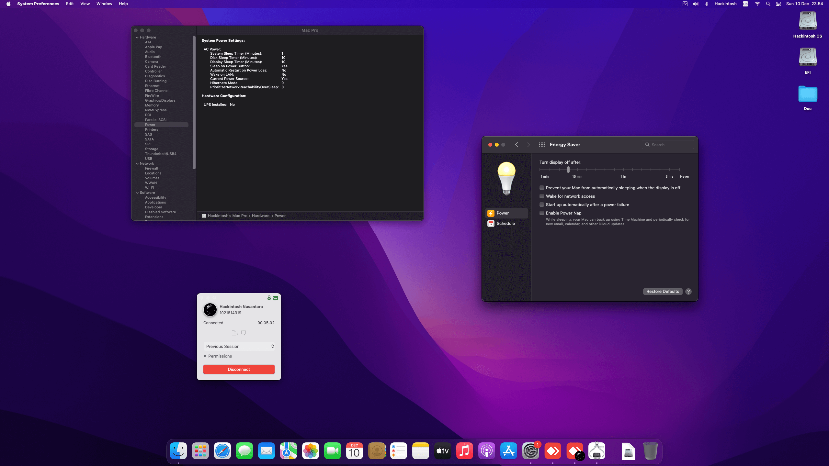Open the Window menu

[x=104, y=4]
